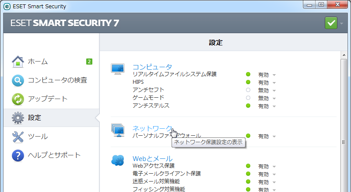Click the Tools wrench icon
Image resolution: width=351 pixels, height=192 pixels.
point(18,137)
